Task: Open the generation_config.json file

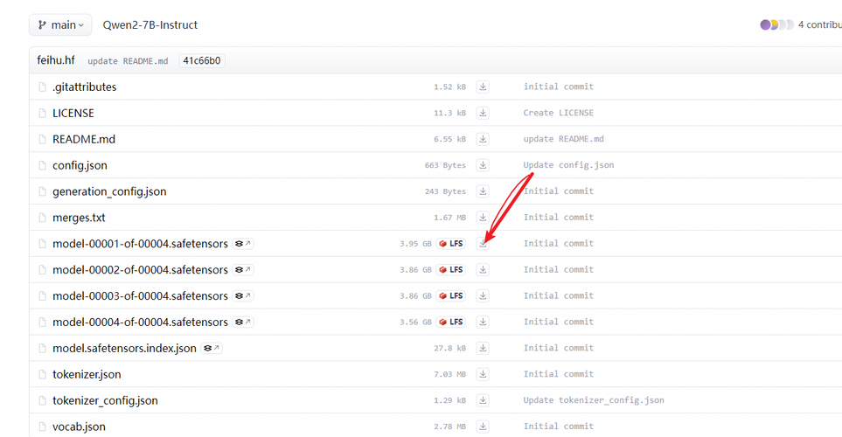Action: tap(109, 191)
